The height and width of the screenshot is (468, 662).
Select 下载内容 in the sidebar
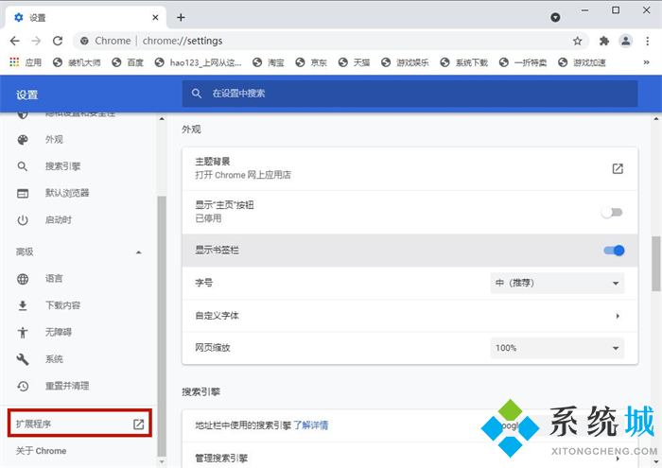62,305
